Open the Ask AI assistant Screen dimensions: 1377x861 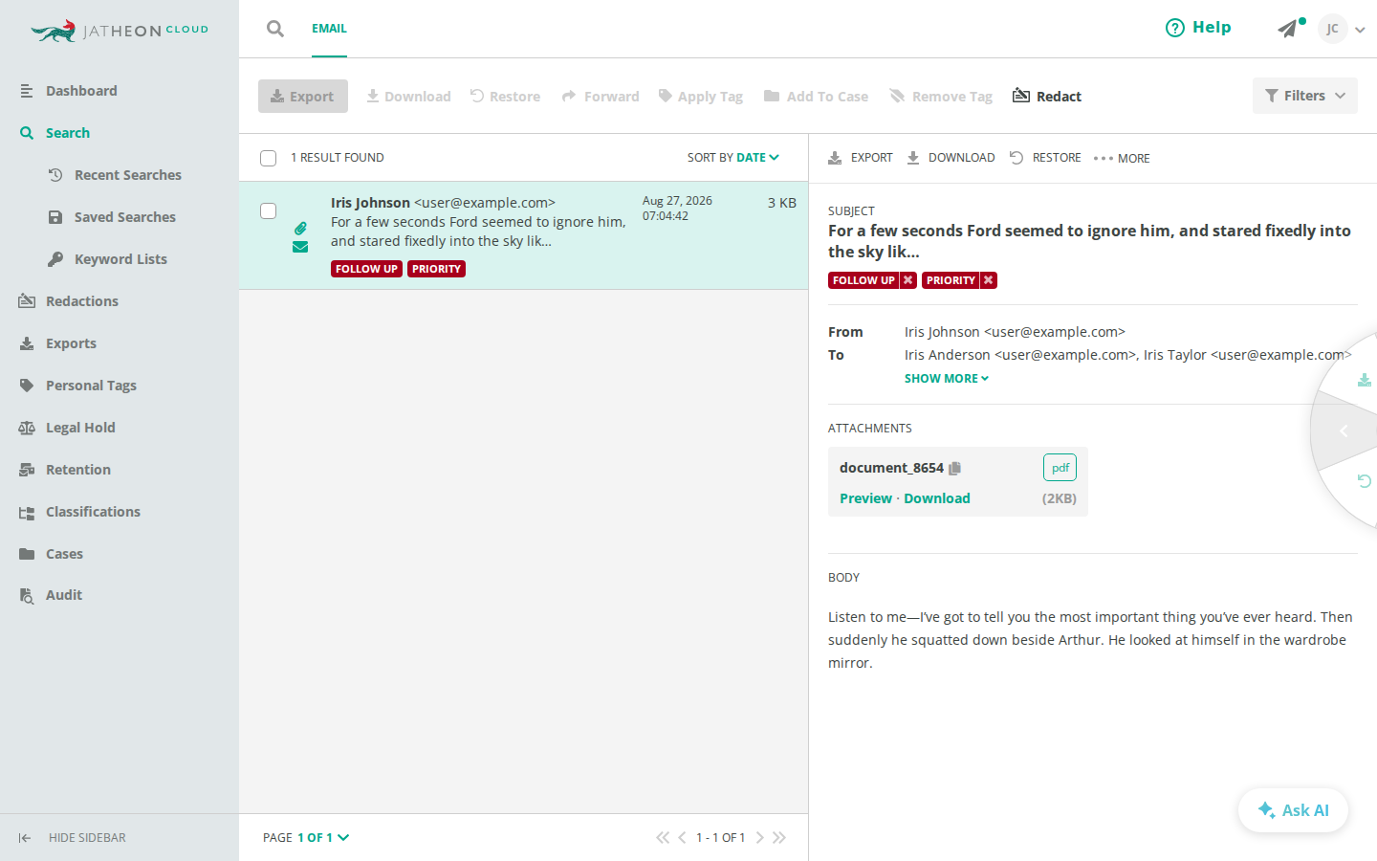1293,810
